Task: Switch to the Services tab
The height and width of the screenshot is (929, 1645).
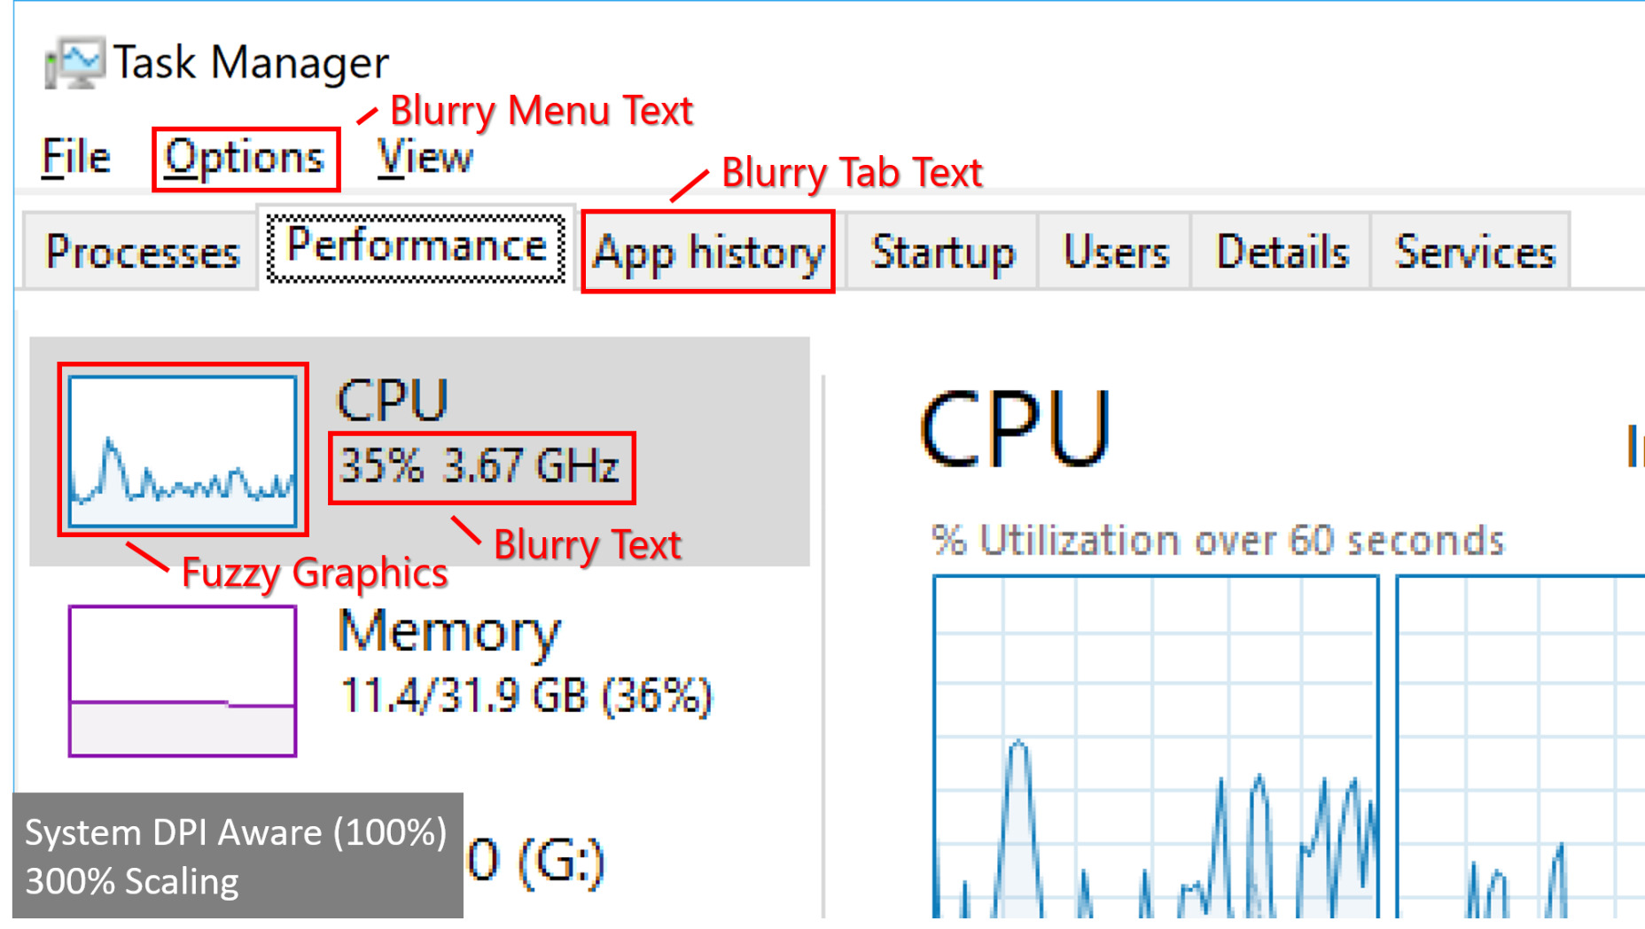Action: pos(1473,252)
